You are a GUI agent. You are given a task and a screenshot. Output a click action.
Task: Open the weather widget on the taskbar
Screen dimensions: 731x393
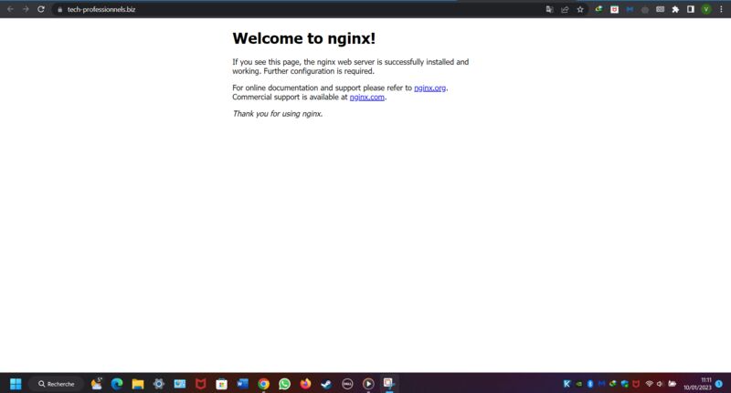point(97,384)
